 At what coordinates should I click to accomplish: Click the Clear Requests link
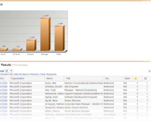coord(48,74)
